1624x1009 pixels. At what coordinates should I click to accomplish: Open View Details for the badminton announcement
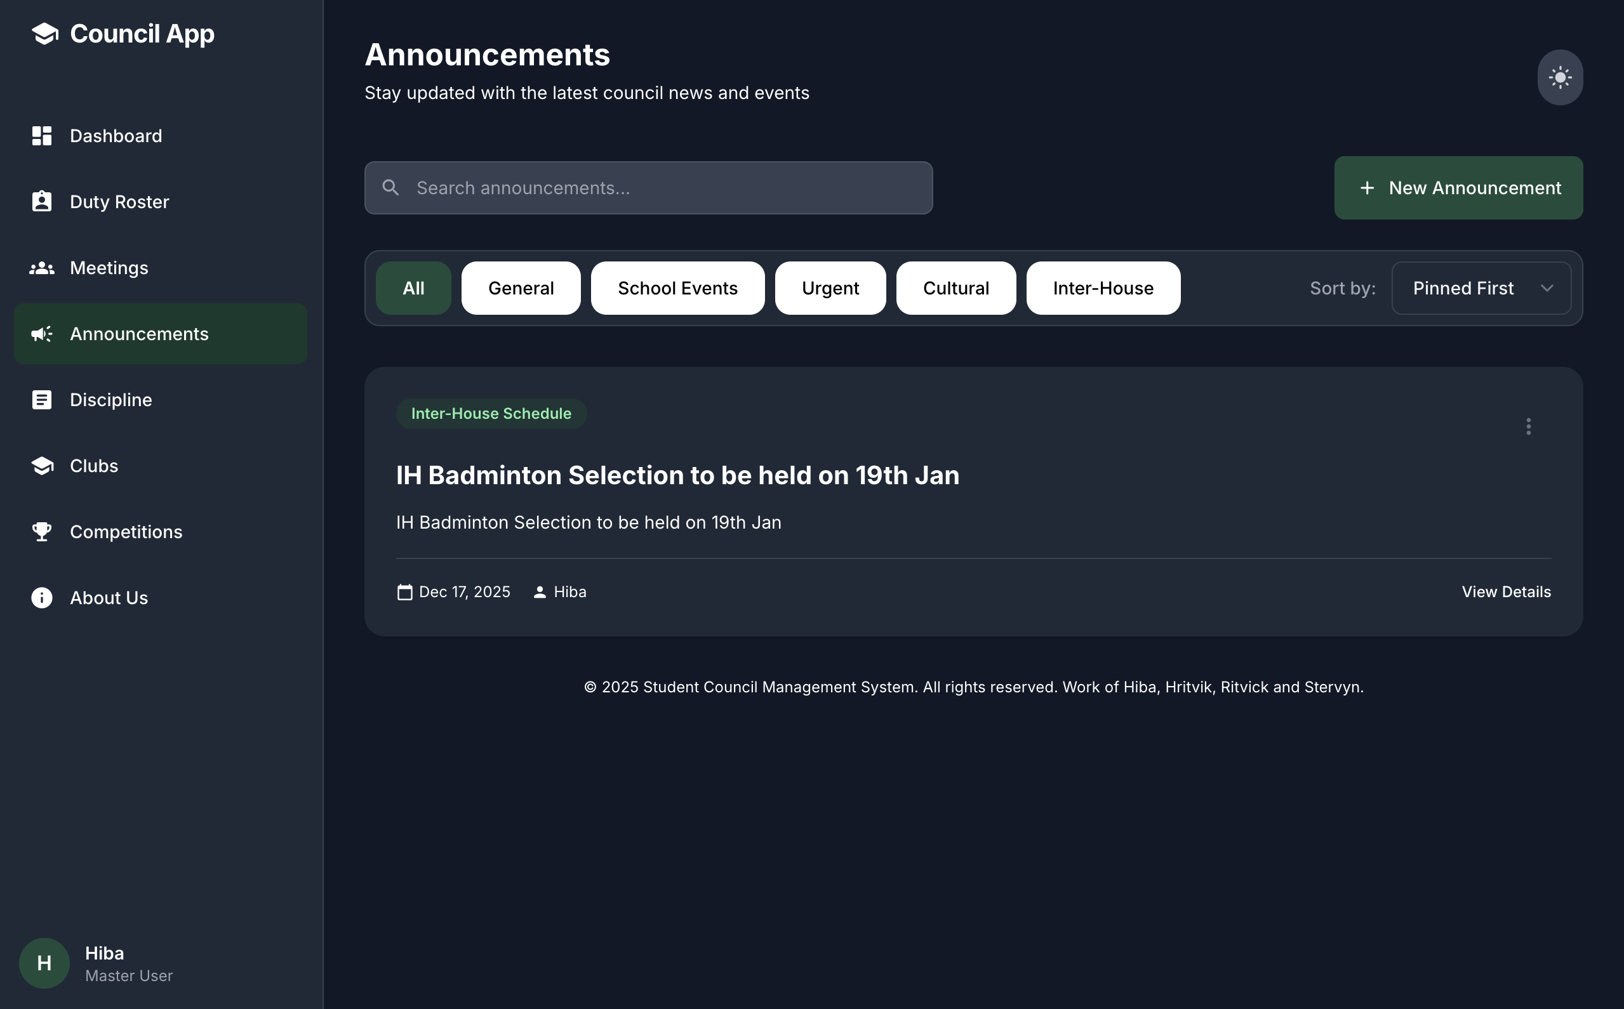(1505, 592)
